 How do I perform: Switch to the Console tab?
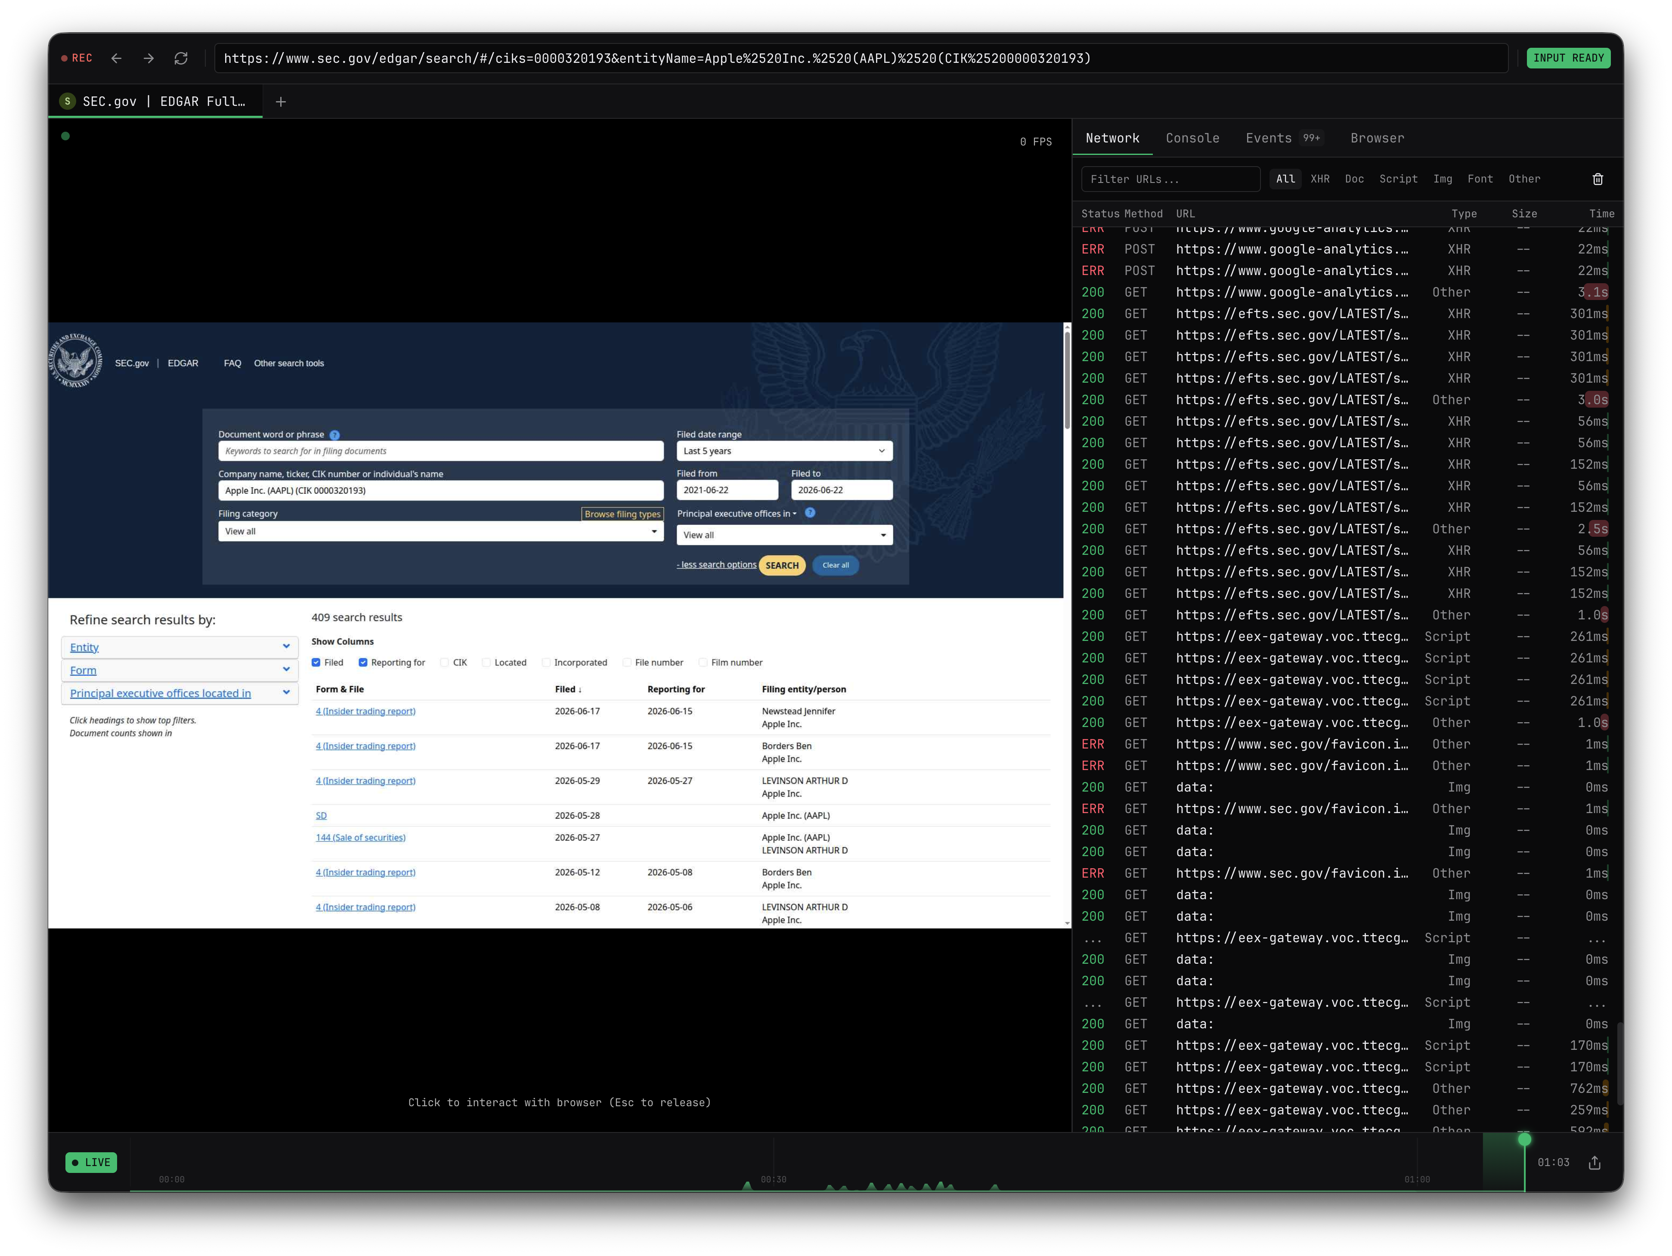pos(1192,138)
